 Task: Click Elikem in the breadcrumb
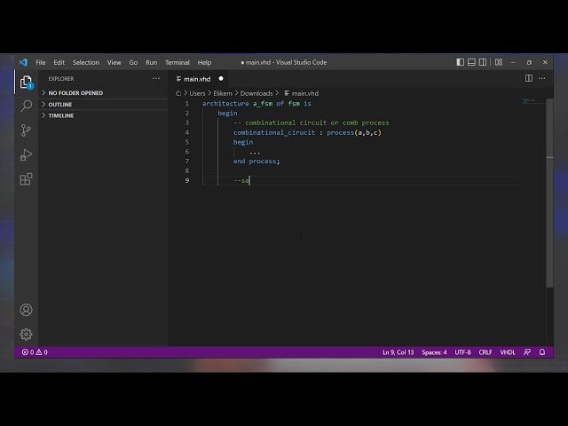(x=223, y=93)
